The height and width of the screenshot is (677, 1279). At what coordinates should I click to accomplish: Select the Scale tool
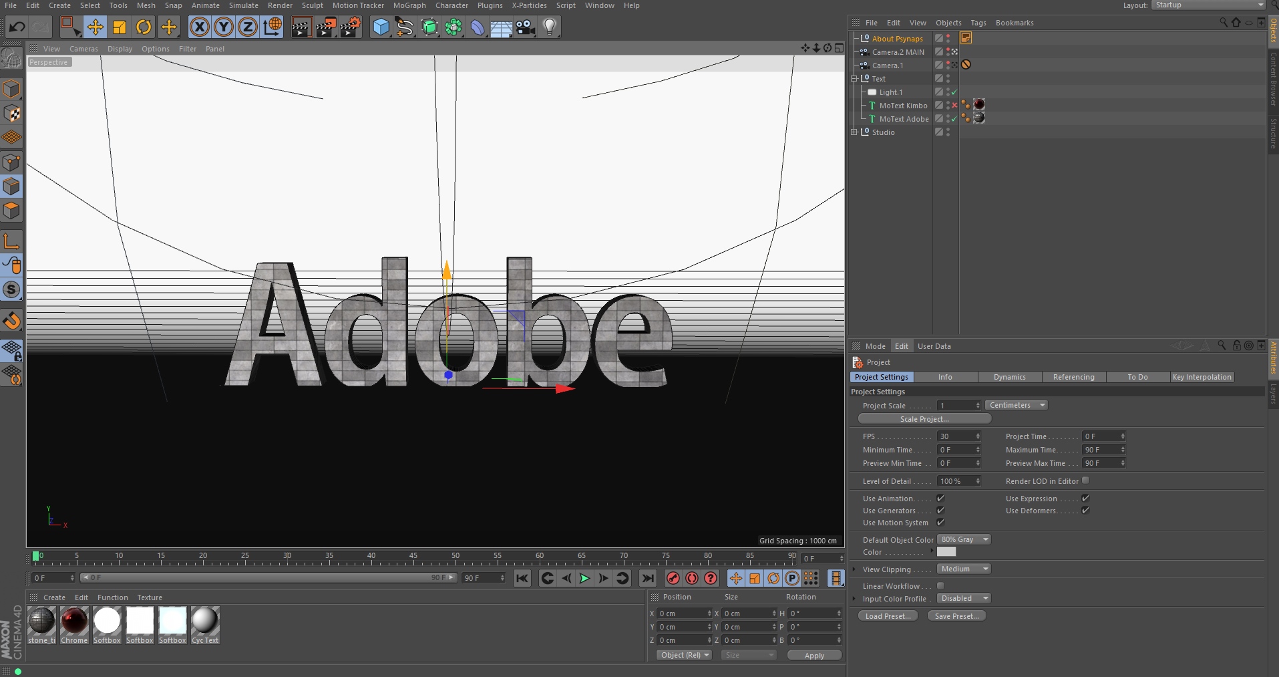120,27
